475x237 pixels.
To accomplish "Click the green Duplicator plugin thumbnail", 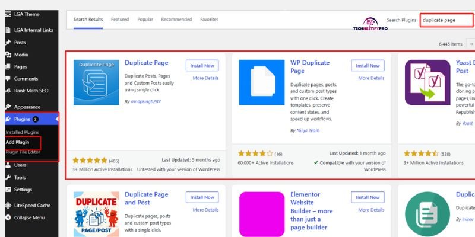I will (427, 214).
